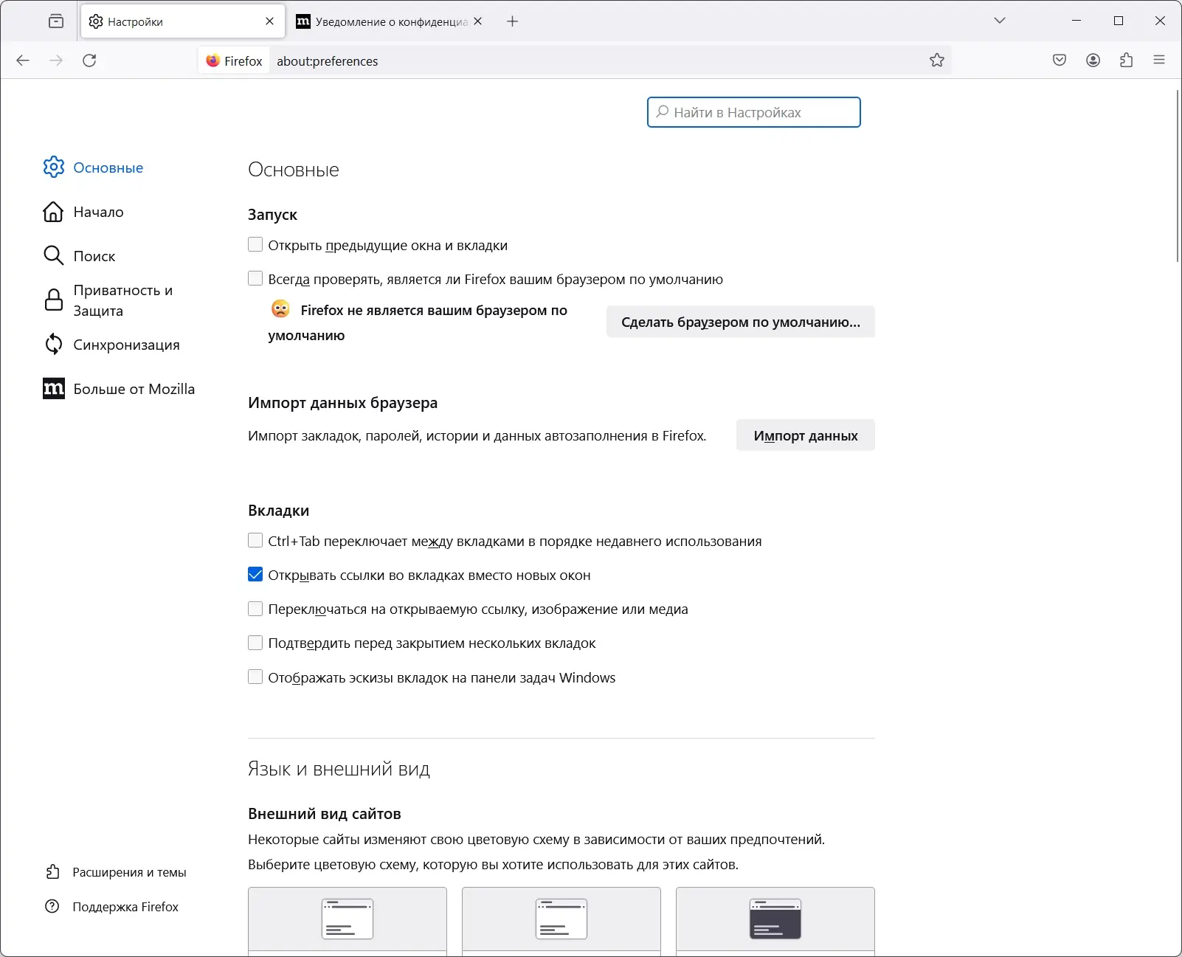Open the Firefox application menu
The height and width of the screenshot is (957, 1182).
(1158, 61)
